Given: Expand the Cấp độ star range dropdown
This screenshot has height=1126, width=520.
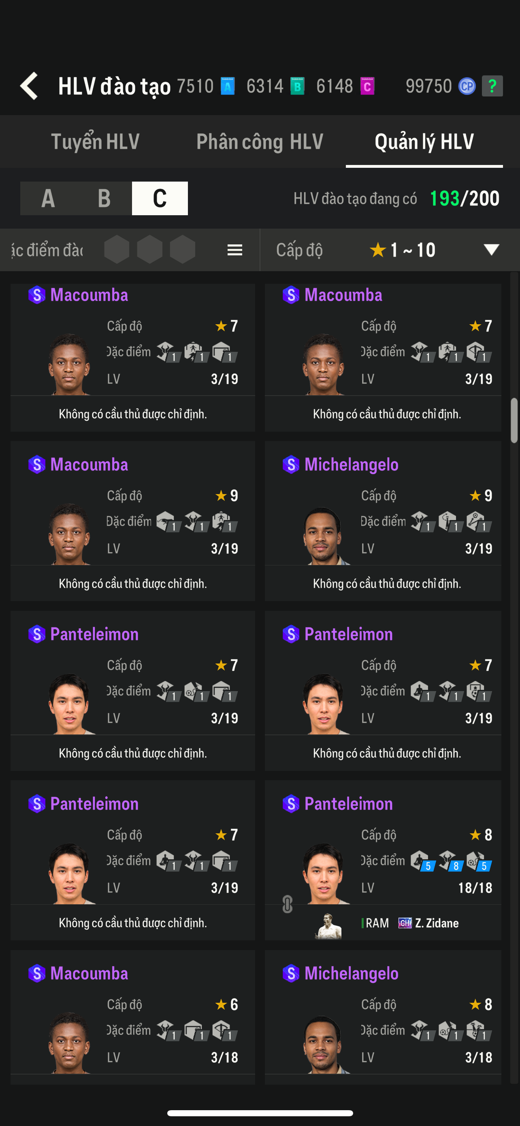Looking at the screenshot, I should (491, 250).
